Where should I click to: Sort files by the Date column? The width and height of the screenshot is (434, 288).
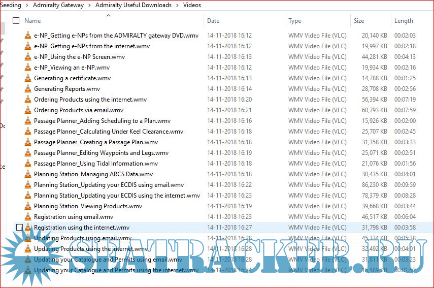click(213, 21)
